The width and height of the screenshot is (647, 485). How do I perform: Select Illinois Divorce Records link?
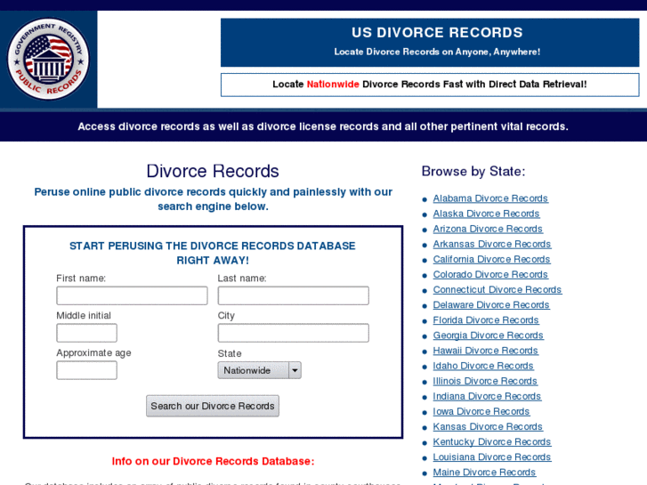coord(485,382)
